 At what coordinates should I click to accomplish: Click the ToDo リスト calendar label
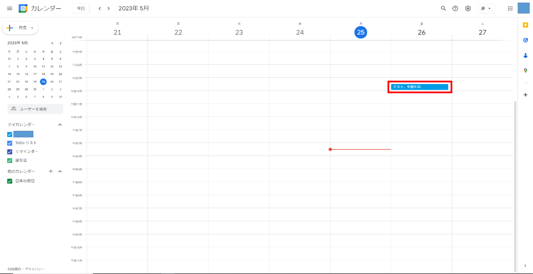(x=26, y=143)
